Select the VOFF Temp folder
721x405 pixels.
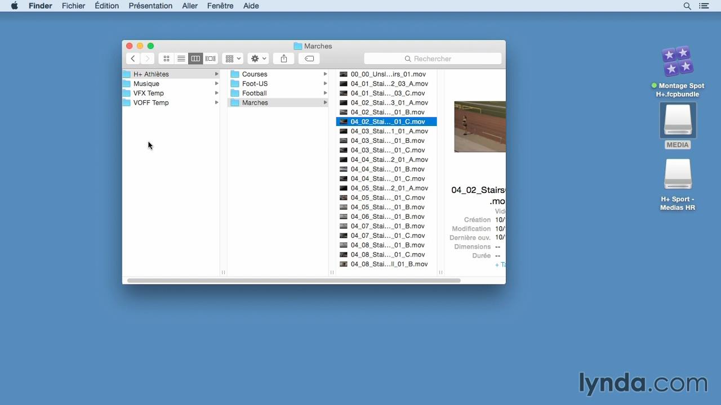(x=171, y=103)
